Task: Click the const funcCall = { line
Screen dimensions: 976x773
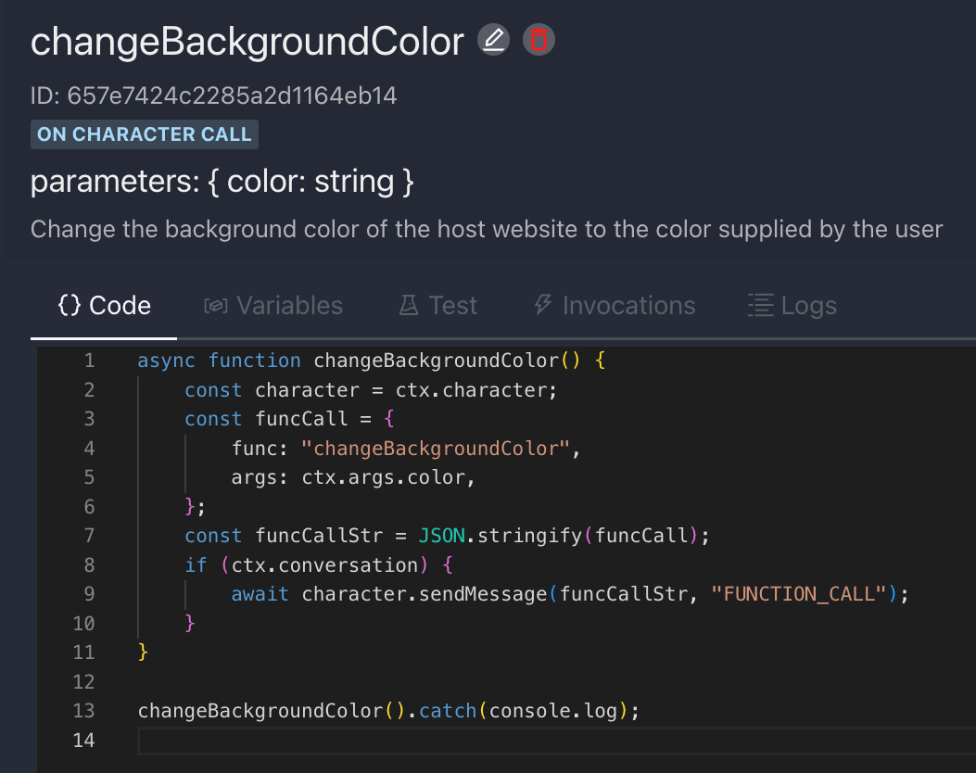Action: tap(289, 419)
